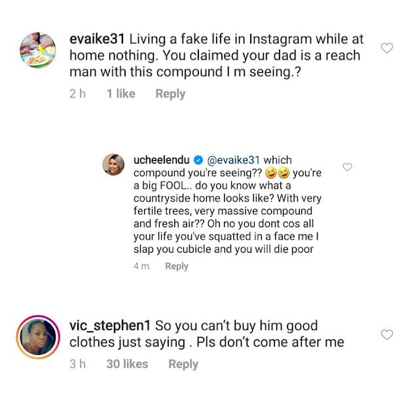View the '30 likes' list
419x419 pixels.
tap(127, 364)
